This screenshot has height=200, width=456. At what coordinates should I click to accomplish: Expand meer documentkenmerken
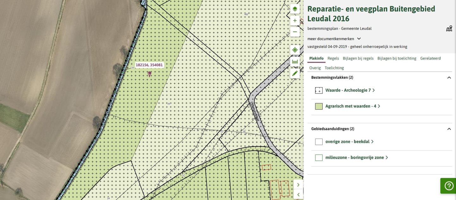(334, 39)
